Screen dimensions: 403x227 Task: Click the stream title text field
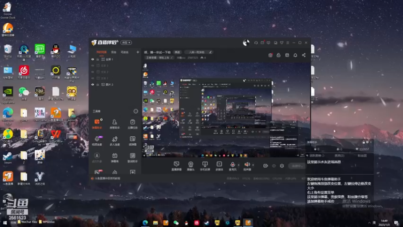(x=158, y=52)
